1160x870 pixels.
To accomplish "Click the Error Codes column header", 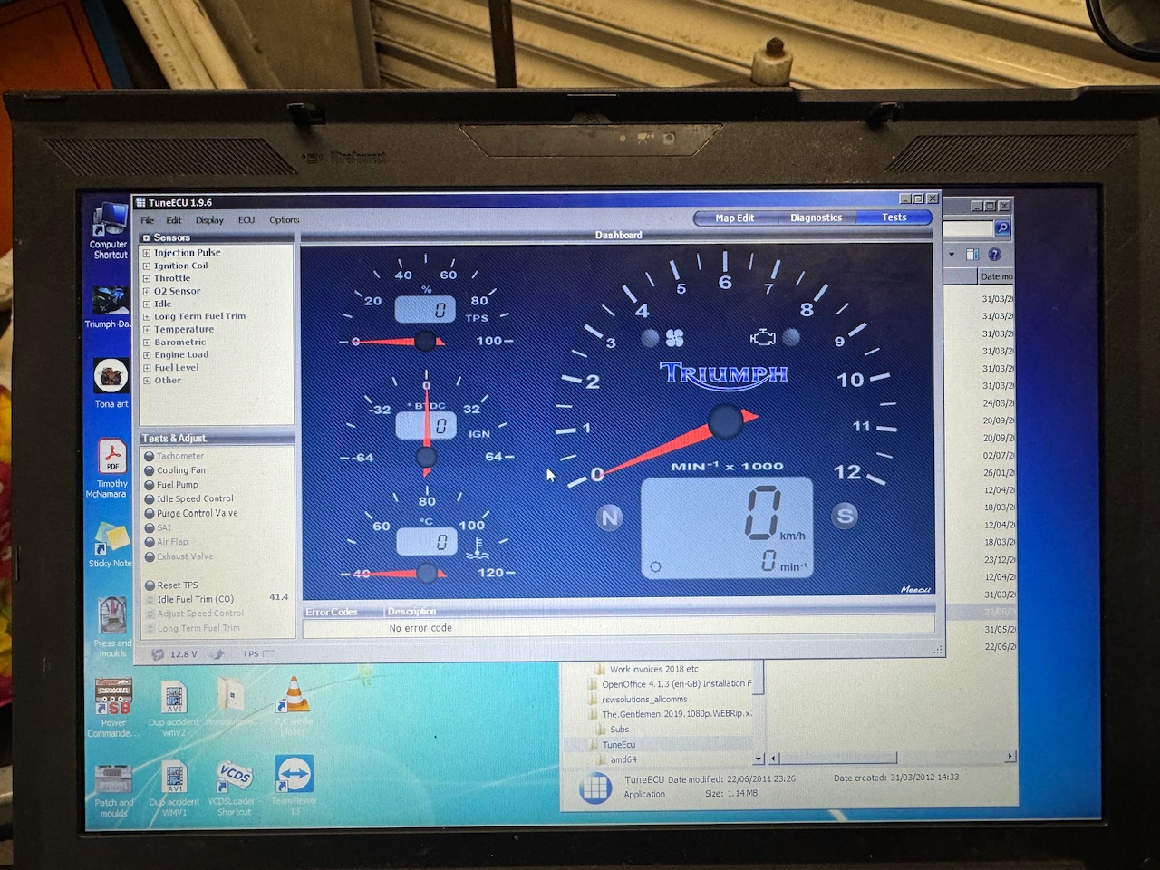I will coord(343,612).
